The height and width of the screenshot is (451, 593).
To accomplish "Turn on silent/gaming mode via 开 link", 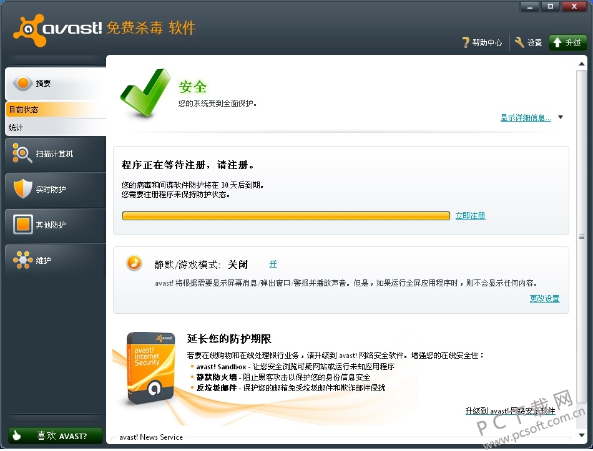I will pyautogui.click(x=273, y=264).
